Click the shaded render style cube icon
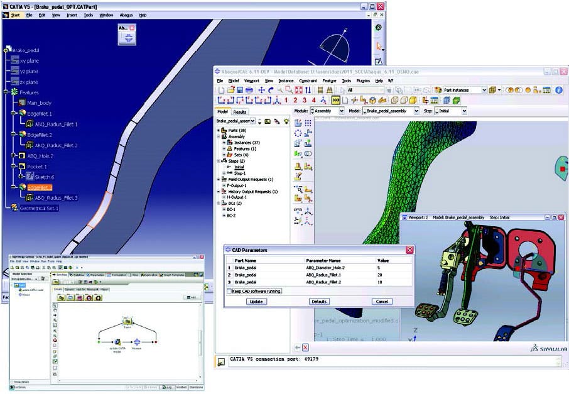 coord(413,100)
